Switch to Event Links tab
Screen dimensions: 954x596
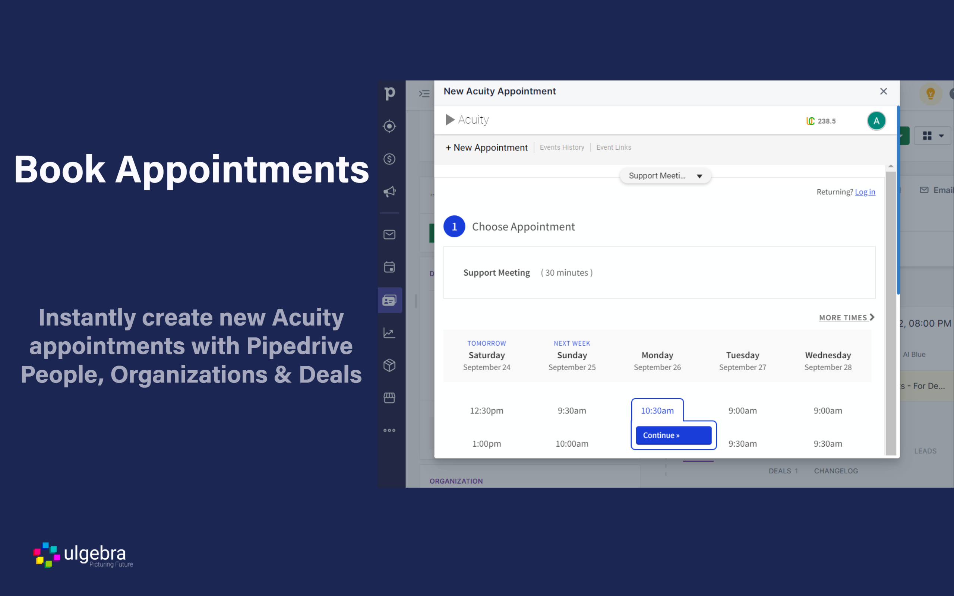point(613,148)
